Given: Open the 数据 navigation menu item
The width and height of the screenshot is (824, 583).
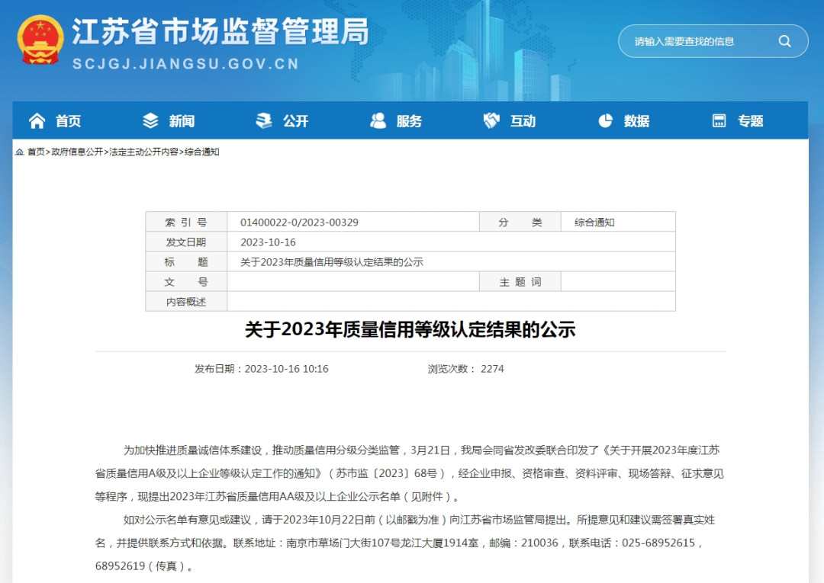Looking at the screenshot, I should [637, 121].
